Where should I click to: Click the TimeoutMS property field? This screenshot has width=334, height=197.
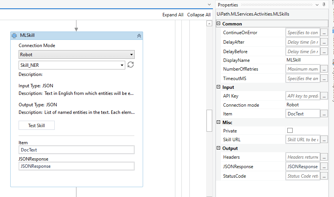(x=303, y=79)
